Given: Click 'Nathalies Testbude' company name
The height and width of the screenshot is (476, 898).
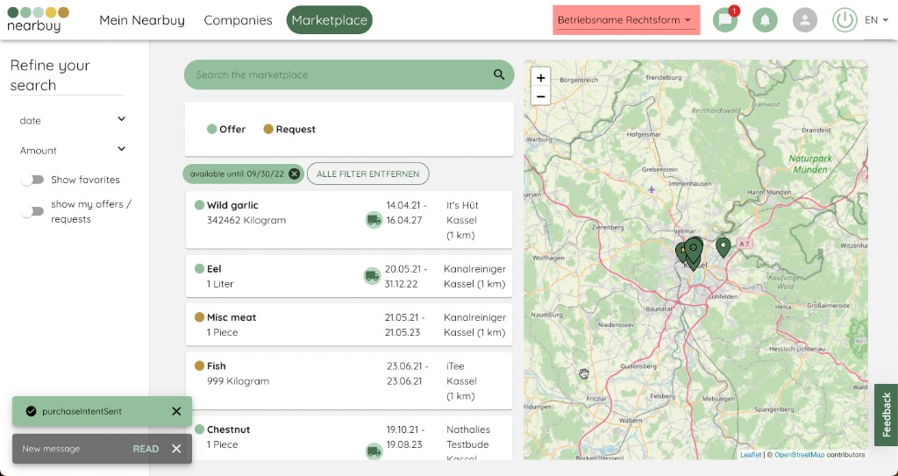Looking at the screenshot, I should point(468,437).
